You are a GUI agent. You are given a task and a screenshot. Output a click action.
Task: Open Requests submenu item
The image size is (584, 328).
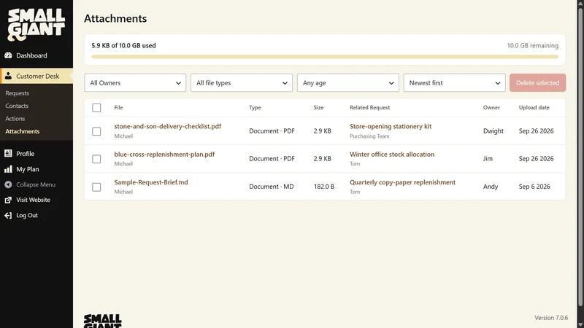pyautogui.click(x=17, y=93)
